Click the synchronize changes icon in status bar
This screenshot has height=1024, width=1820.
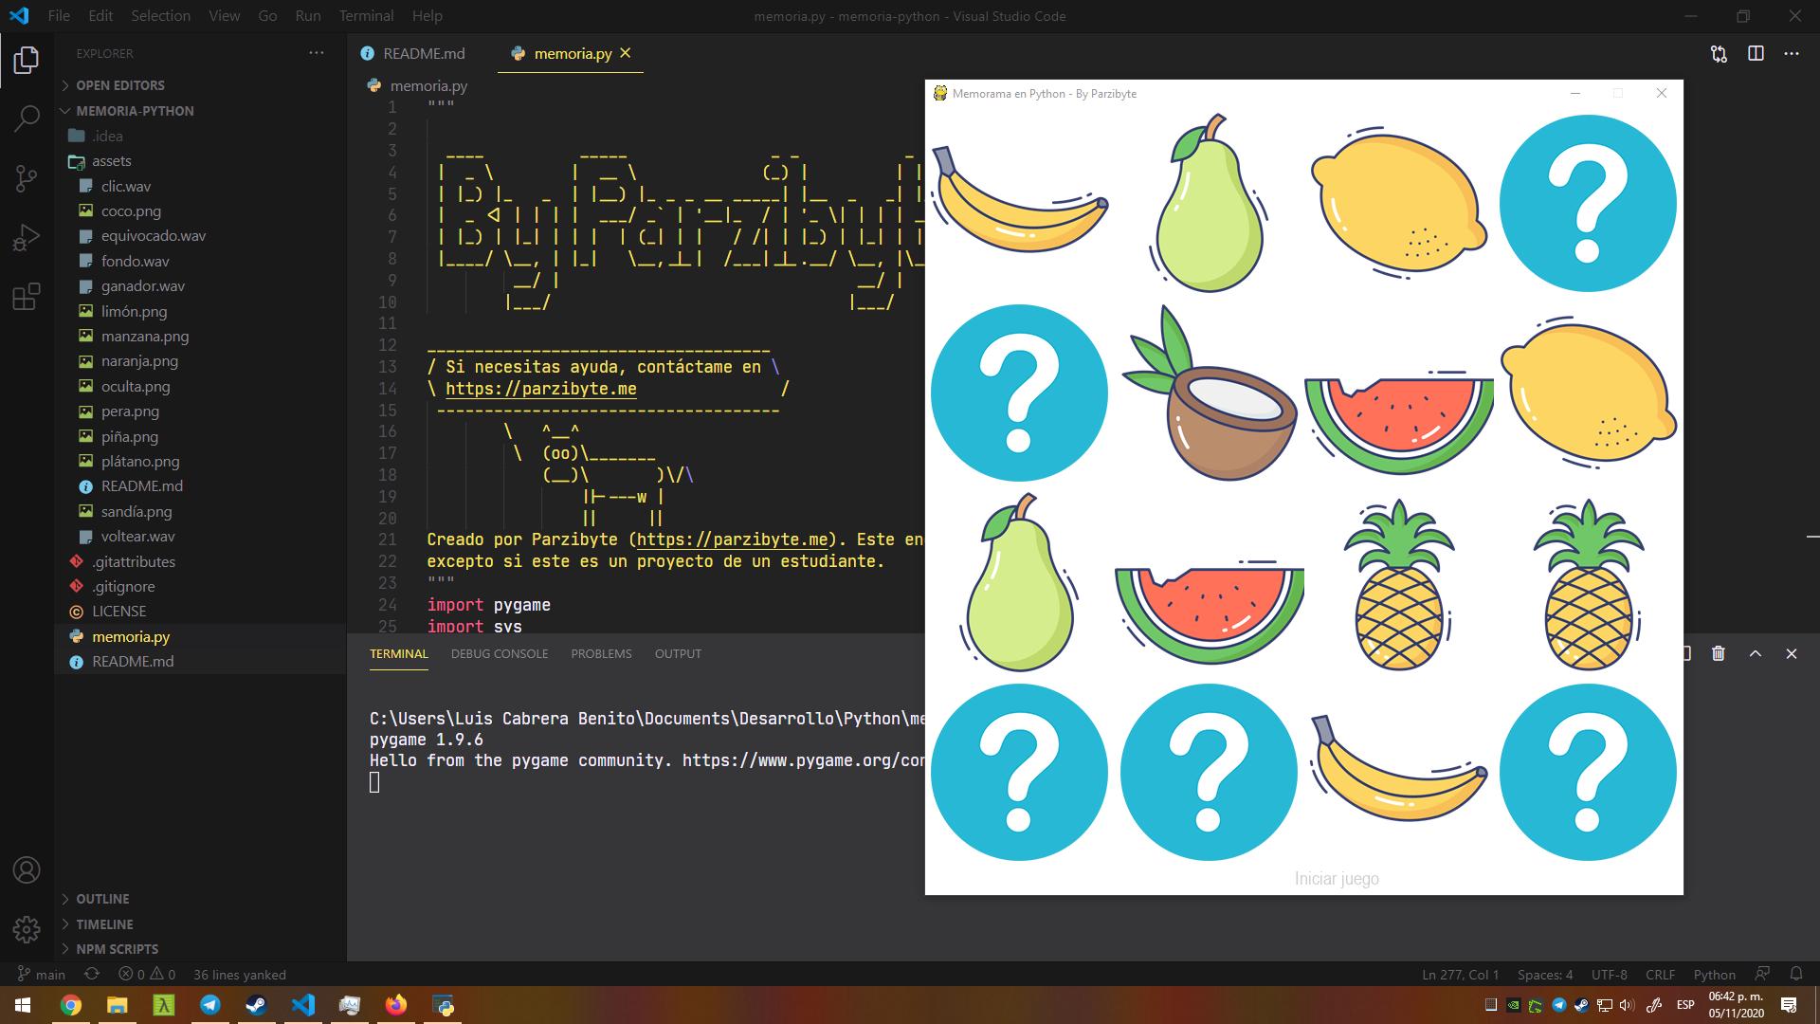click(x=92, y=974)
